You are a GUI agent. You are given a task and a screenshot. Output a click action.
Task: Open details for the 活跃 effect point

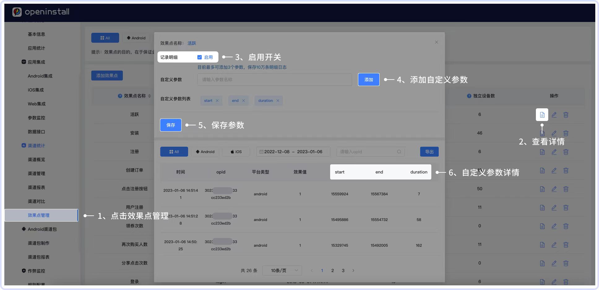[x=542, y=115]
